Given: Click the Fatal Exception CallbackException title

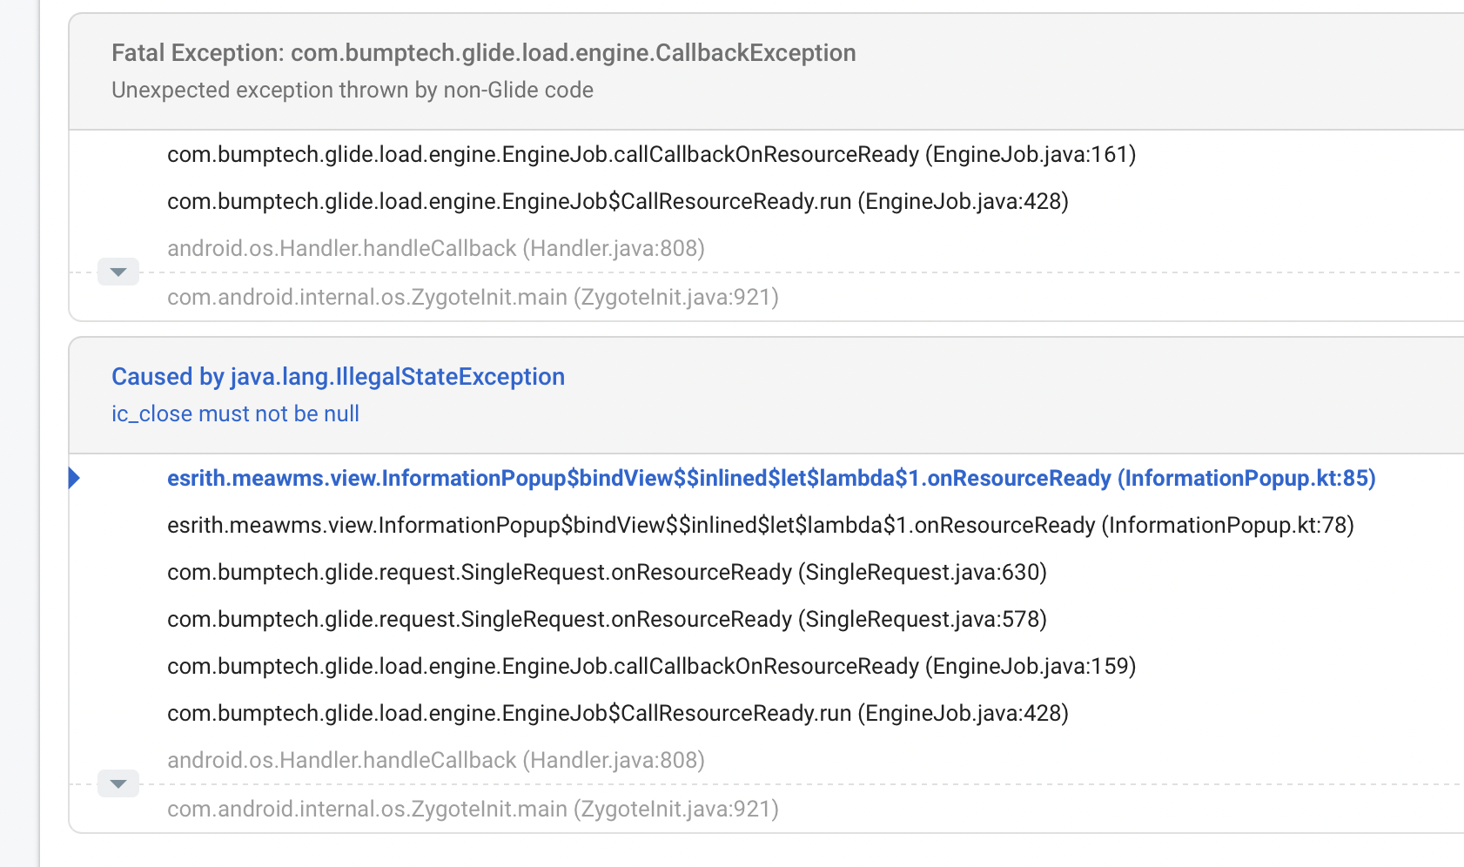Looking at the screenshot, I should (484, 53).
